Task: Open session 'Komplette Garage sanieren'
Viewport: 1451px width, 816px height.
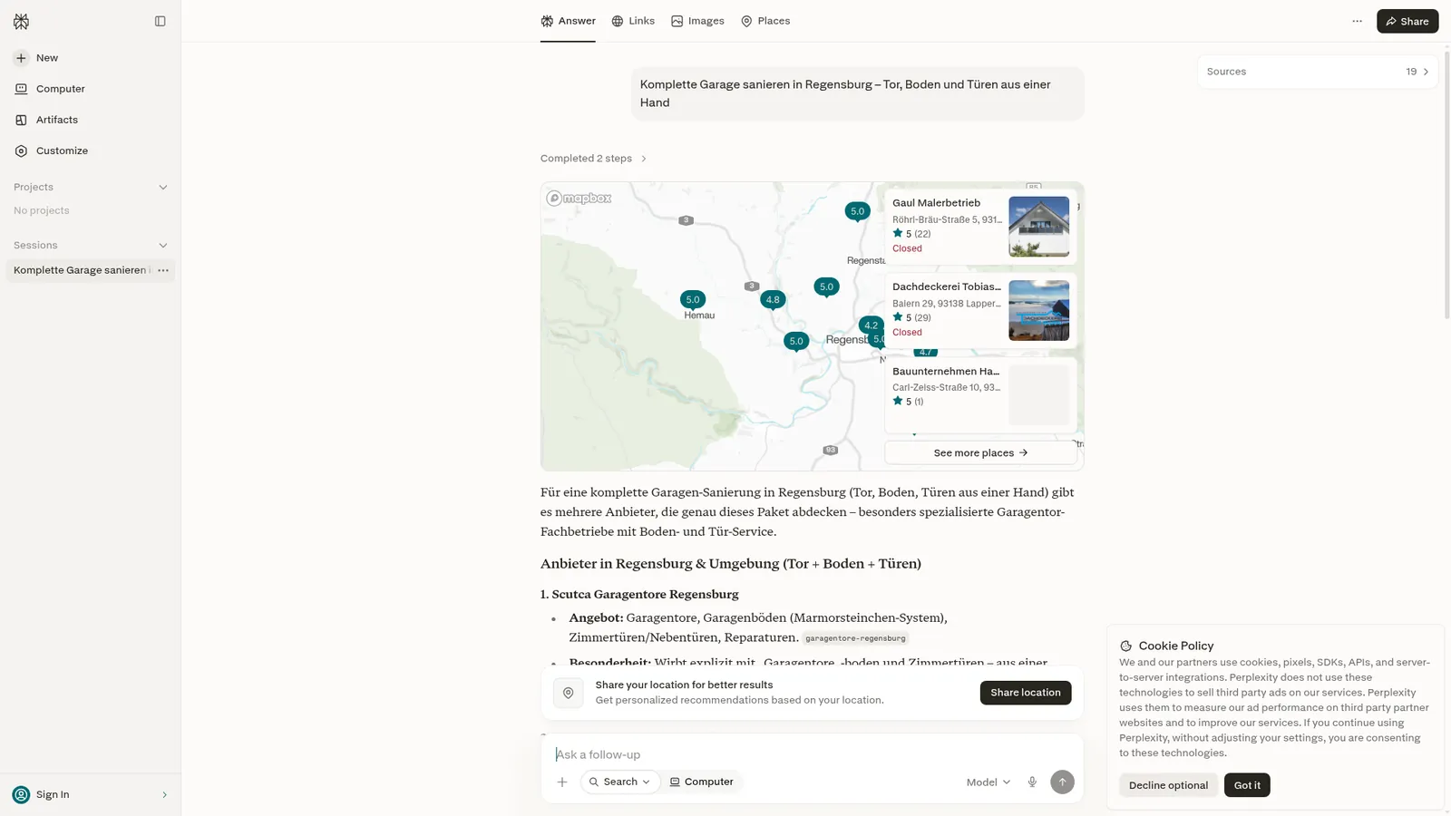Action: [80, 270]
